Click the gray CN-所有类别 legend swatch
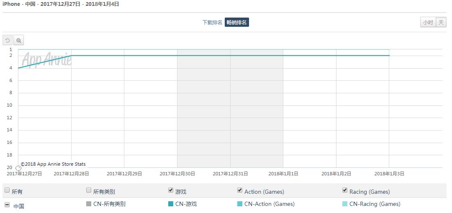This screenshot has height=213, width=452. [89, 204]
